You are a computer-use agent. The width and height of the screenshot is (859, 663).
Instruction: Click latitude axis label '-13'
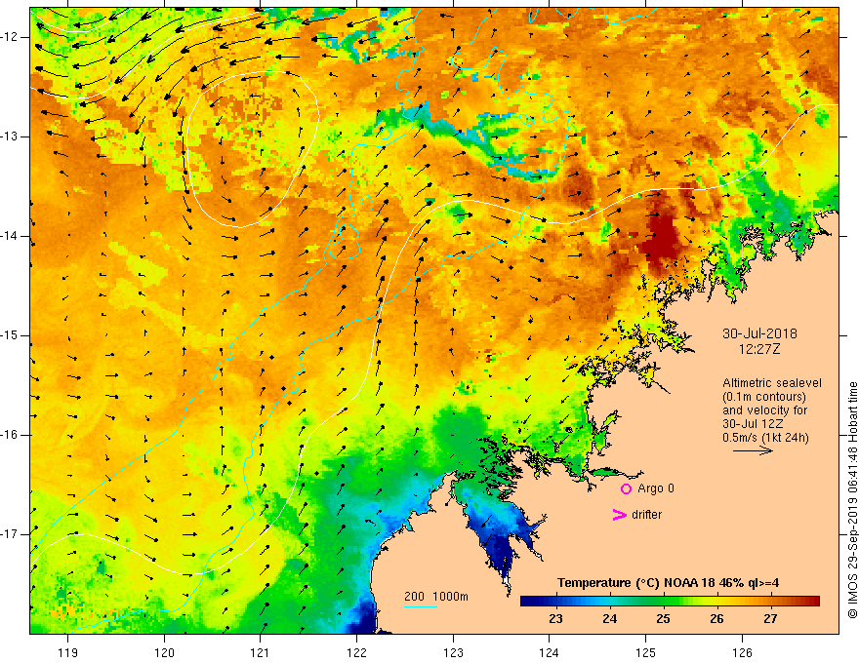(10, 136)
